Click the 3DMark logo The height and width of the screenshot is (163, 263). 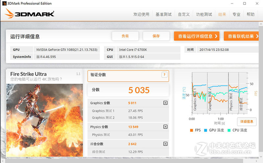(29, 14)
